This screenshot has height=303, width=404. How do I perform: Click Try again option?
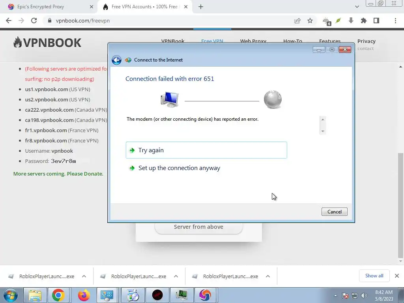[206, 150]
